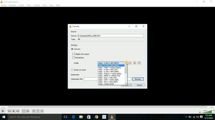Open the Media menu

4,5
